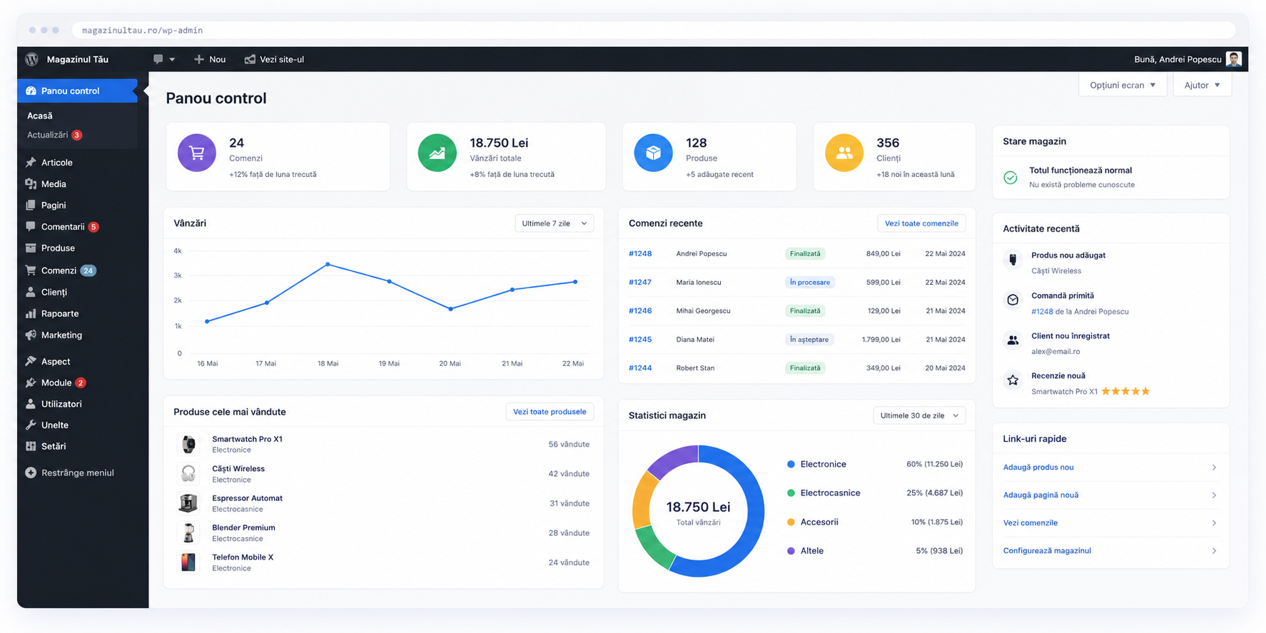Click the Unelte wrench icon
Screen dimensions: 1266x633
(31, 425)
